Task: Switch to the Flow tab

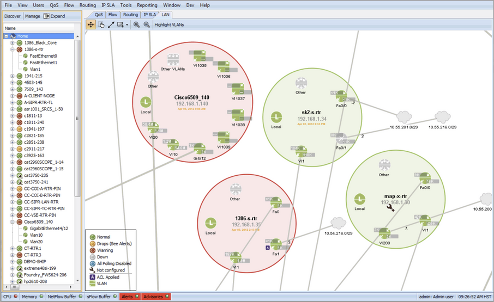Action: coord(113,15)
